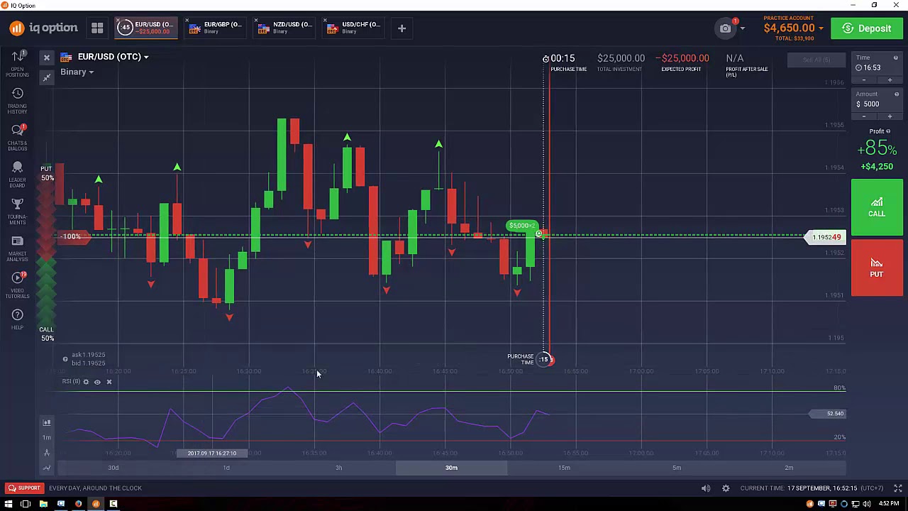Close the EUR/USD chart with X

click(x=47, y=57)
